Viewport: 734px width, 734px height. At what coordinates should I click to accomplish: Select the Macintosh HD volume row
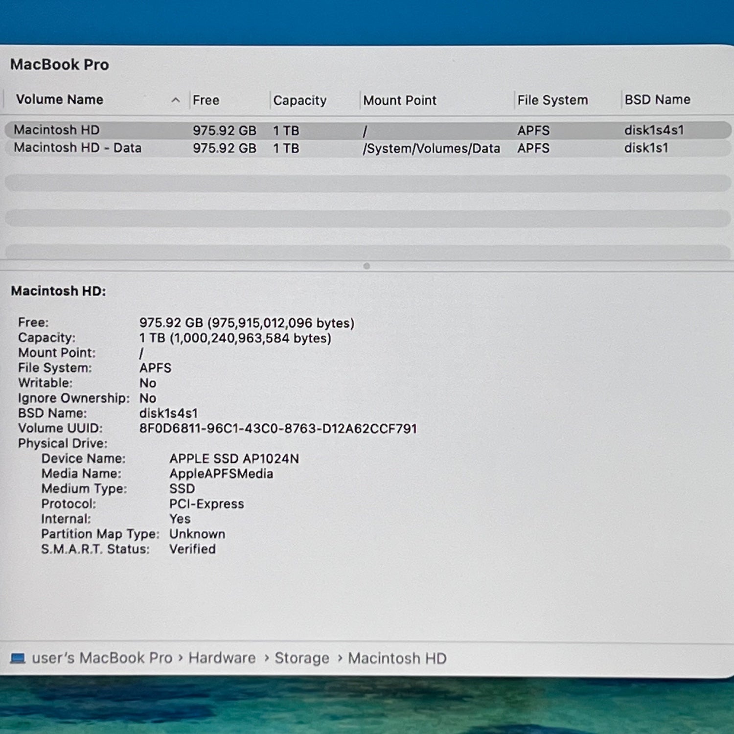(57, 130)
